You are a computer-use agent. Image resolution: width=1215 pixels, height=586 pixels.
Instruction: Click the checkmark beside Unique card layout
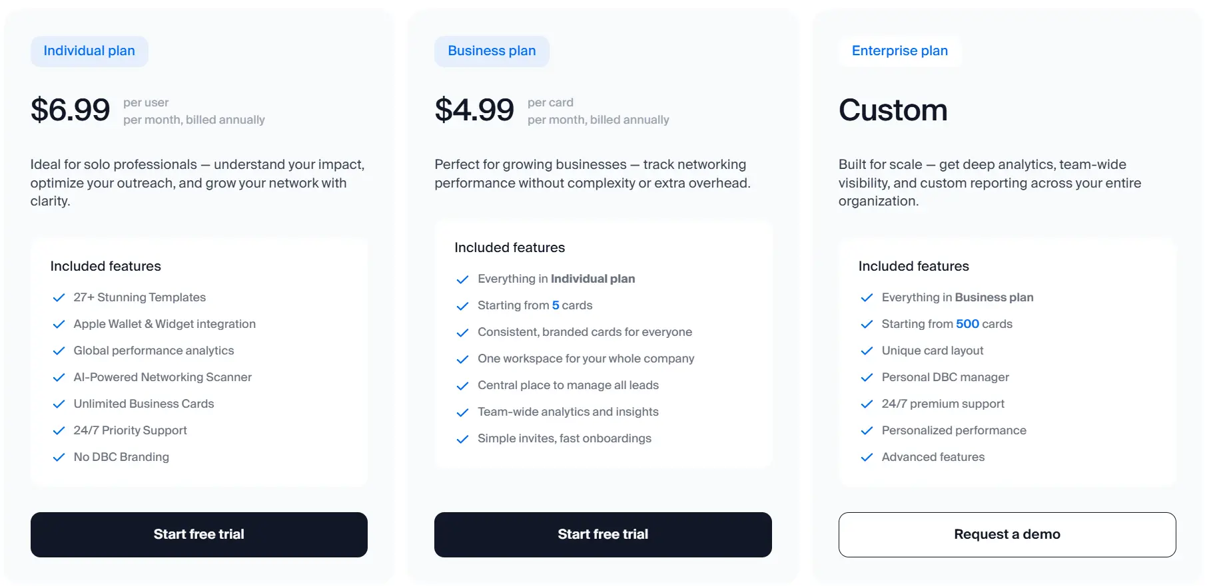click(x=867, y=351)
